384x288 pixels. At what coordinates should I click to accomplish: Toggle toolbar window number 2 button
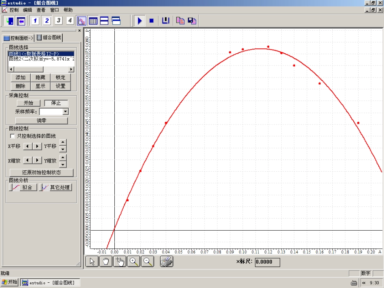(47, 21)
